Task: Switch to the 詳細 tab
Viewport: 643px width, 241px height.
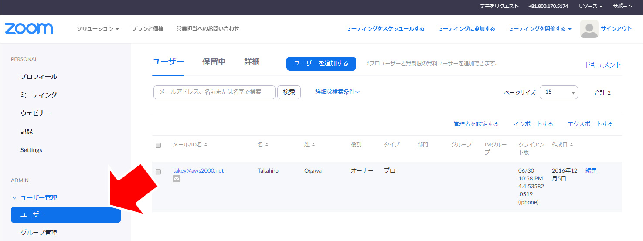Action: [x=252, y=62]
